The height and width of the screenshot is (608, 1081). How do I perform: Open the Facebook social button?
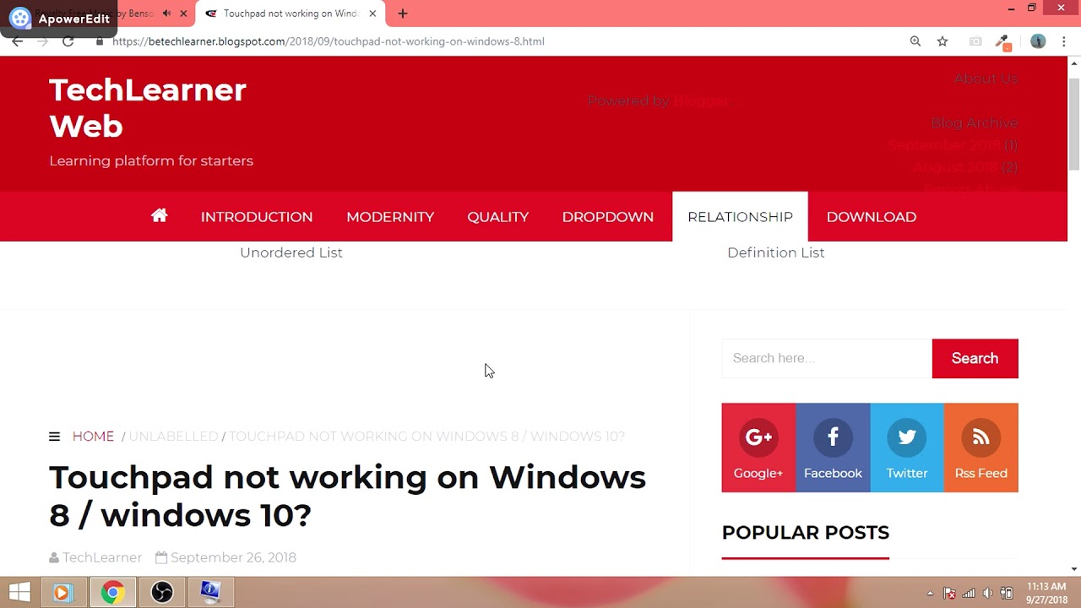(833, 448)
